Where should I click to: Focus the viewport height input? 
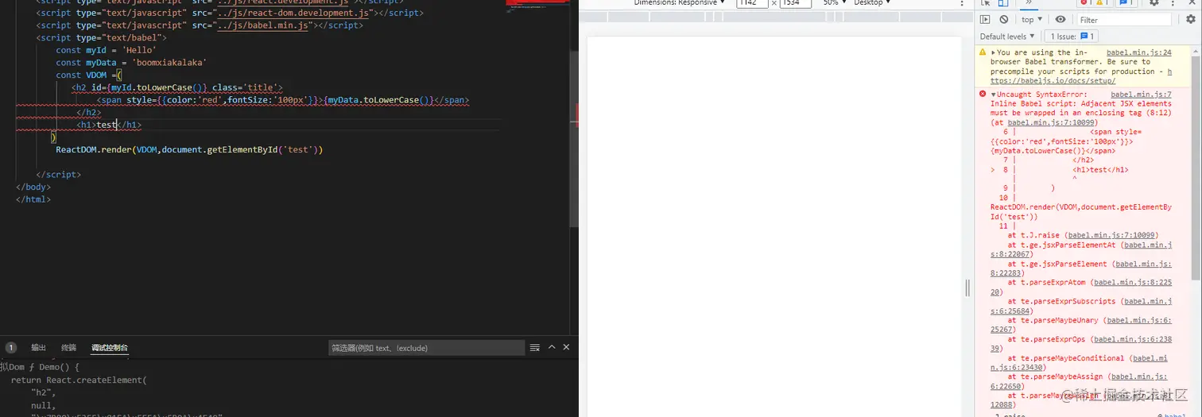click(x=795, y=3)
